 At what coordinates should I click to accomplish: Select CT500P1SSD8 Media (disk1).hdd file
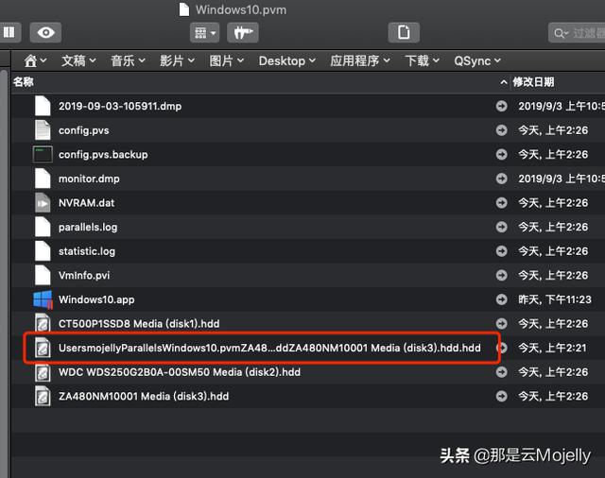pos(139,324)
